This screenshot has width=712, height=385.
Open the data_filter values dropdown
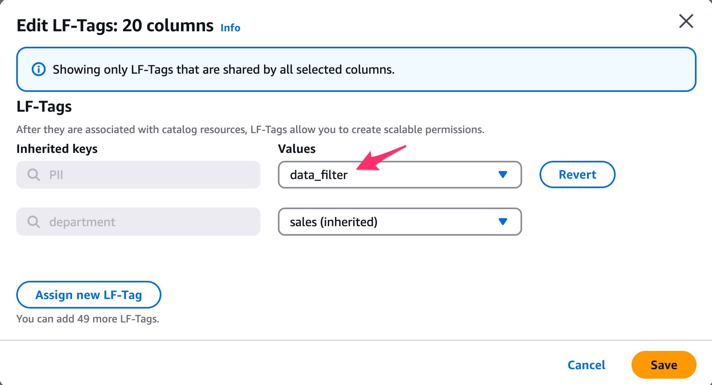[400, 175]
